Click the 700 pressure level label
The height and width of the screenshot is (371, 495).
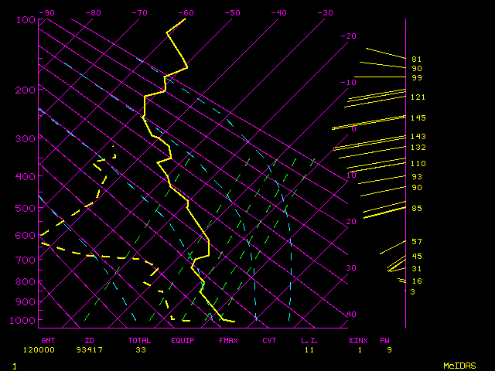pos(26,262)
